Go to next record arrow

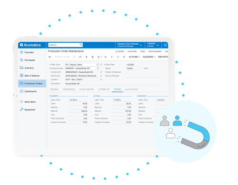point(118,57)
